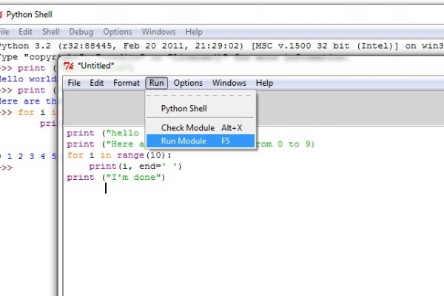444x296 pixels.
Task: Open the Edit menu in the Untitled editor
Action: 96,83
